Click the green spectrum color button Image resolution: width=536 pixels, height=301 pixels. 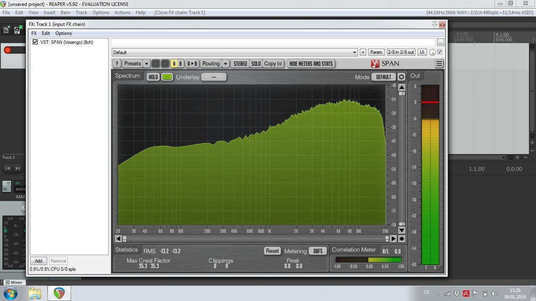[167, 77]
